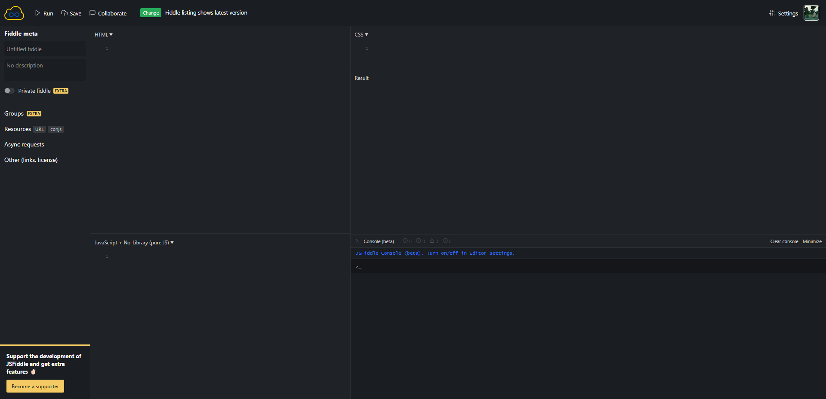Click EXTRA badge next to Private fiddle
The height and width of the screenshot is (399, 826).
(x=61, y=91)
